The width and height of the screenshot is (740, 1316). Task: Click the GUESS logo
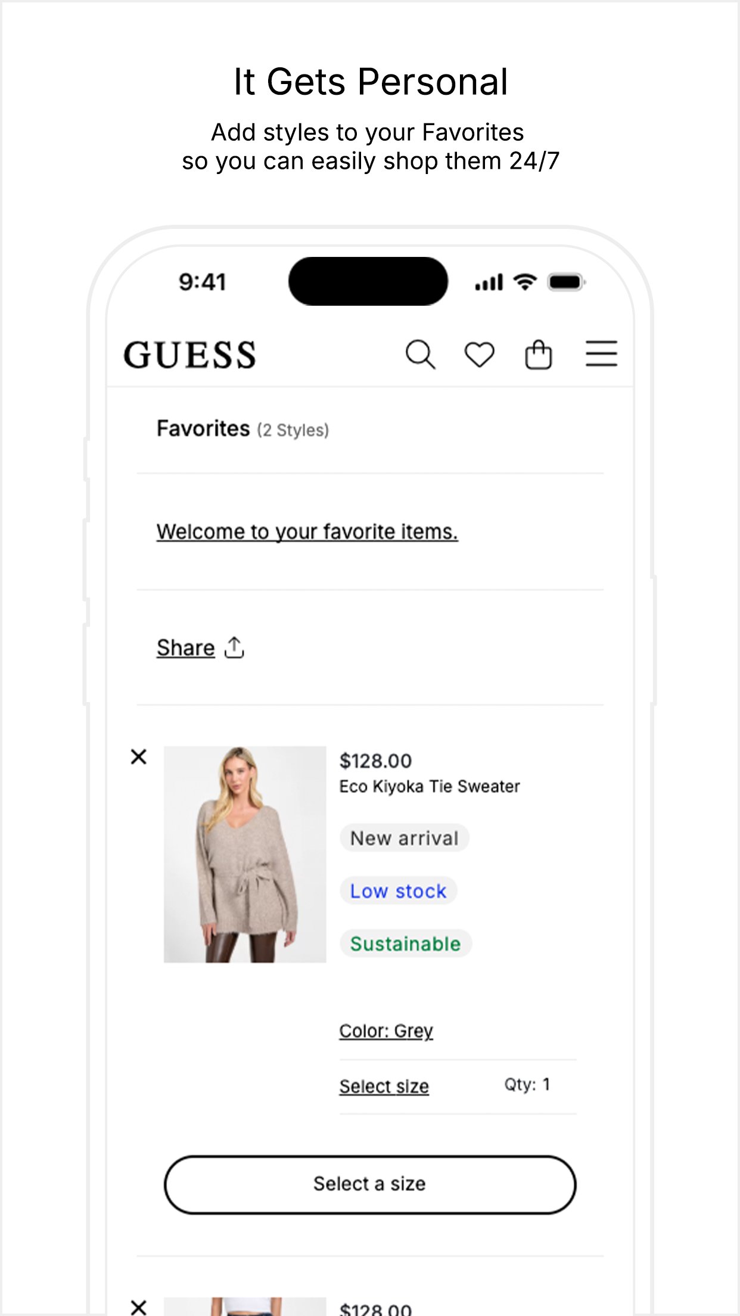[189, 355]
